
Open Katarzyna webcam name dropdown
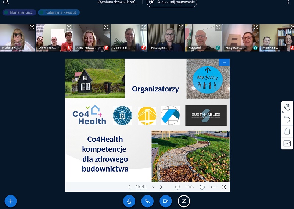(x=161, y=48)
